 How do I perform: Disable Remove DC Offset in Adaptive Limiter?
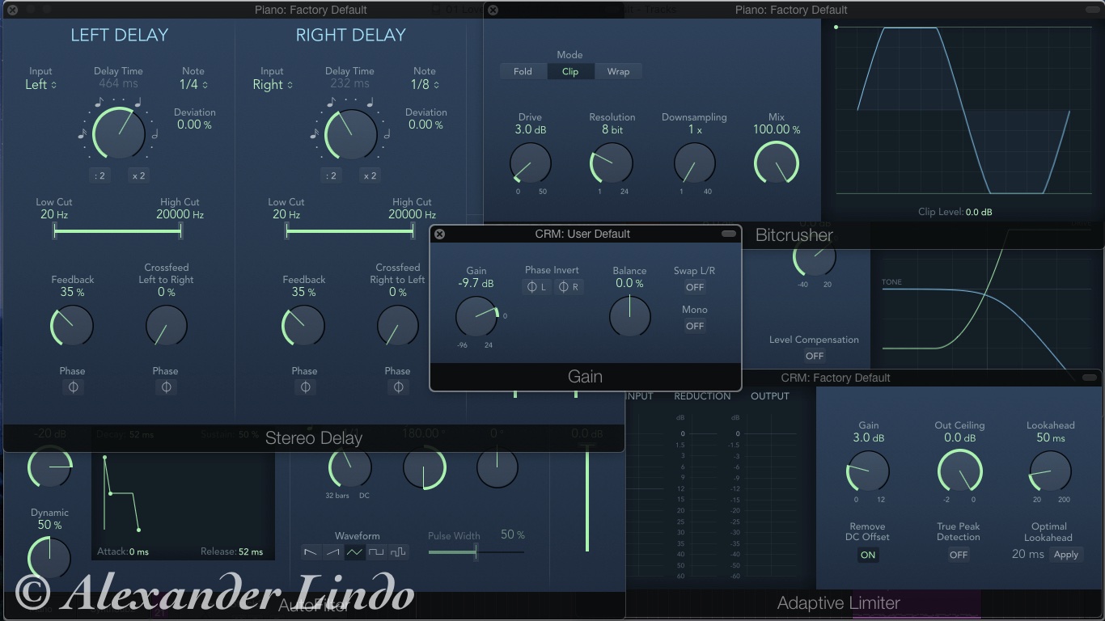click(868, 555)
